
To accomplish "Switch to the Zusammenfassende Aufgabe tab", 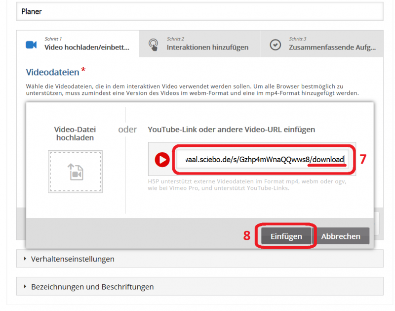I will tap(321, 44).
